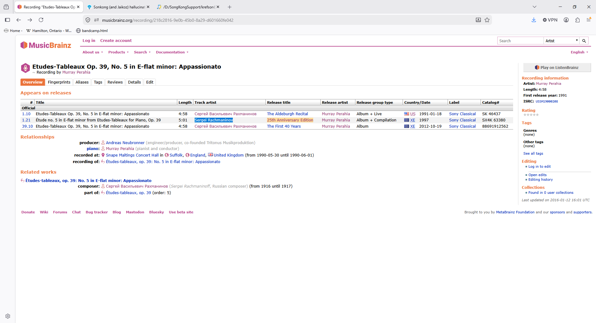Switch to the Reviews tab
The width and height of the screenshot is (596, 323).
coord(115,82)
